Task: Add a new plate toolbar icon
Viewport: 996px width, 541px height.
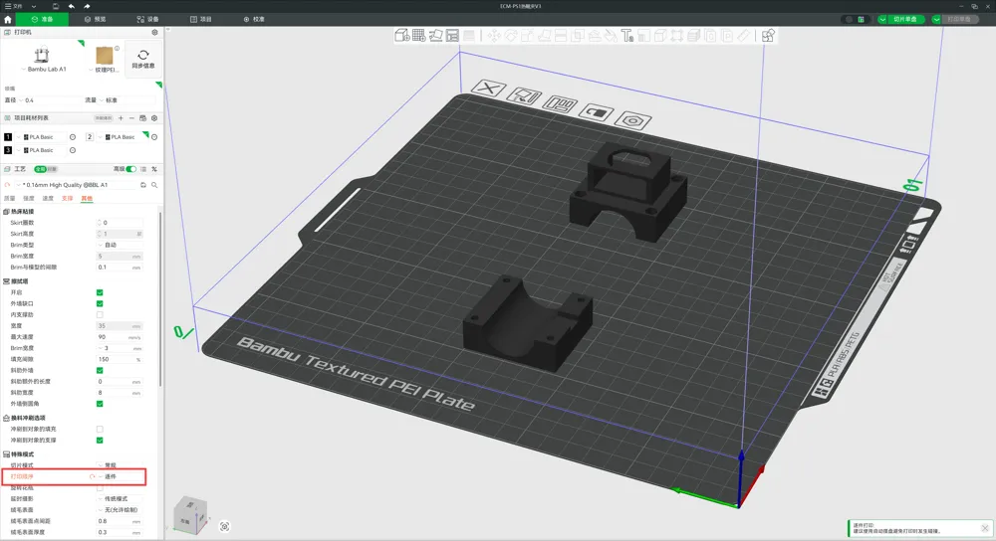Action: (x=418, y=36)
